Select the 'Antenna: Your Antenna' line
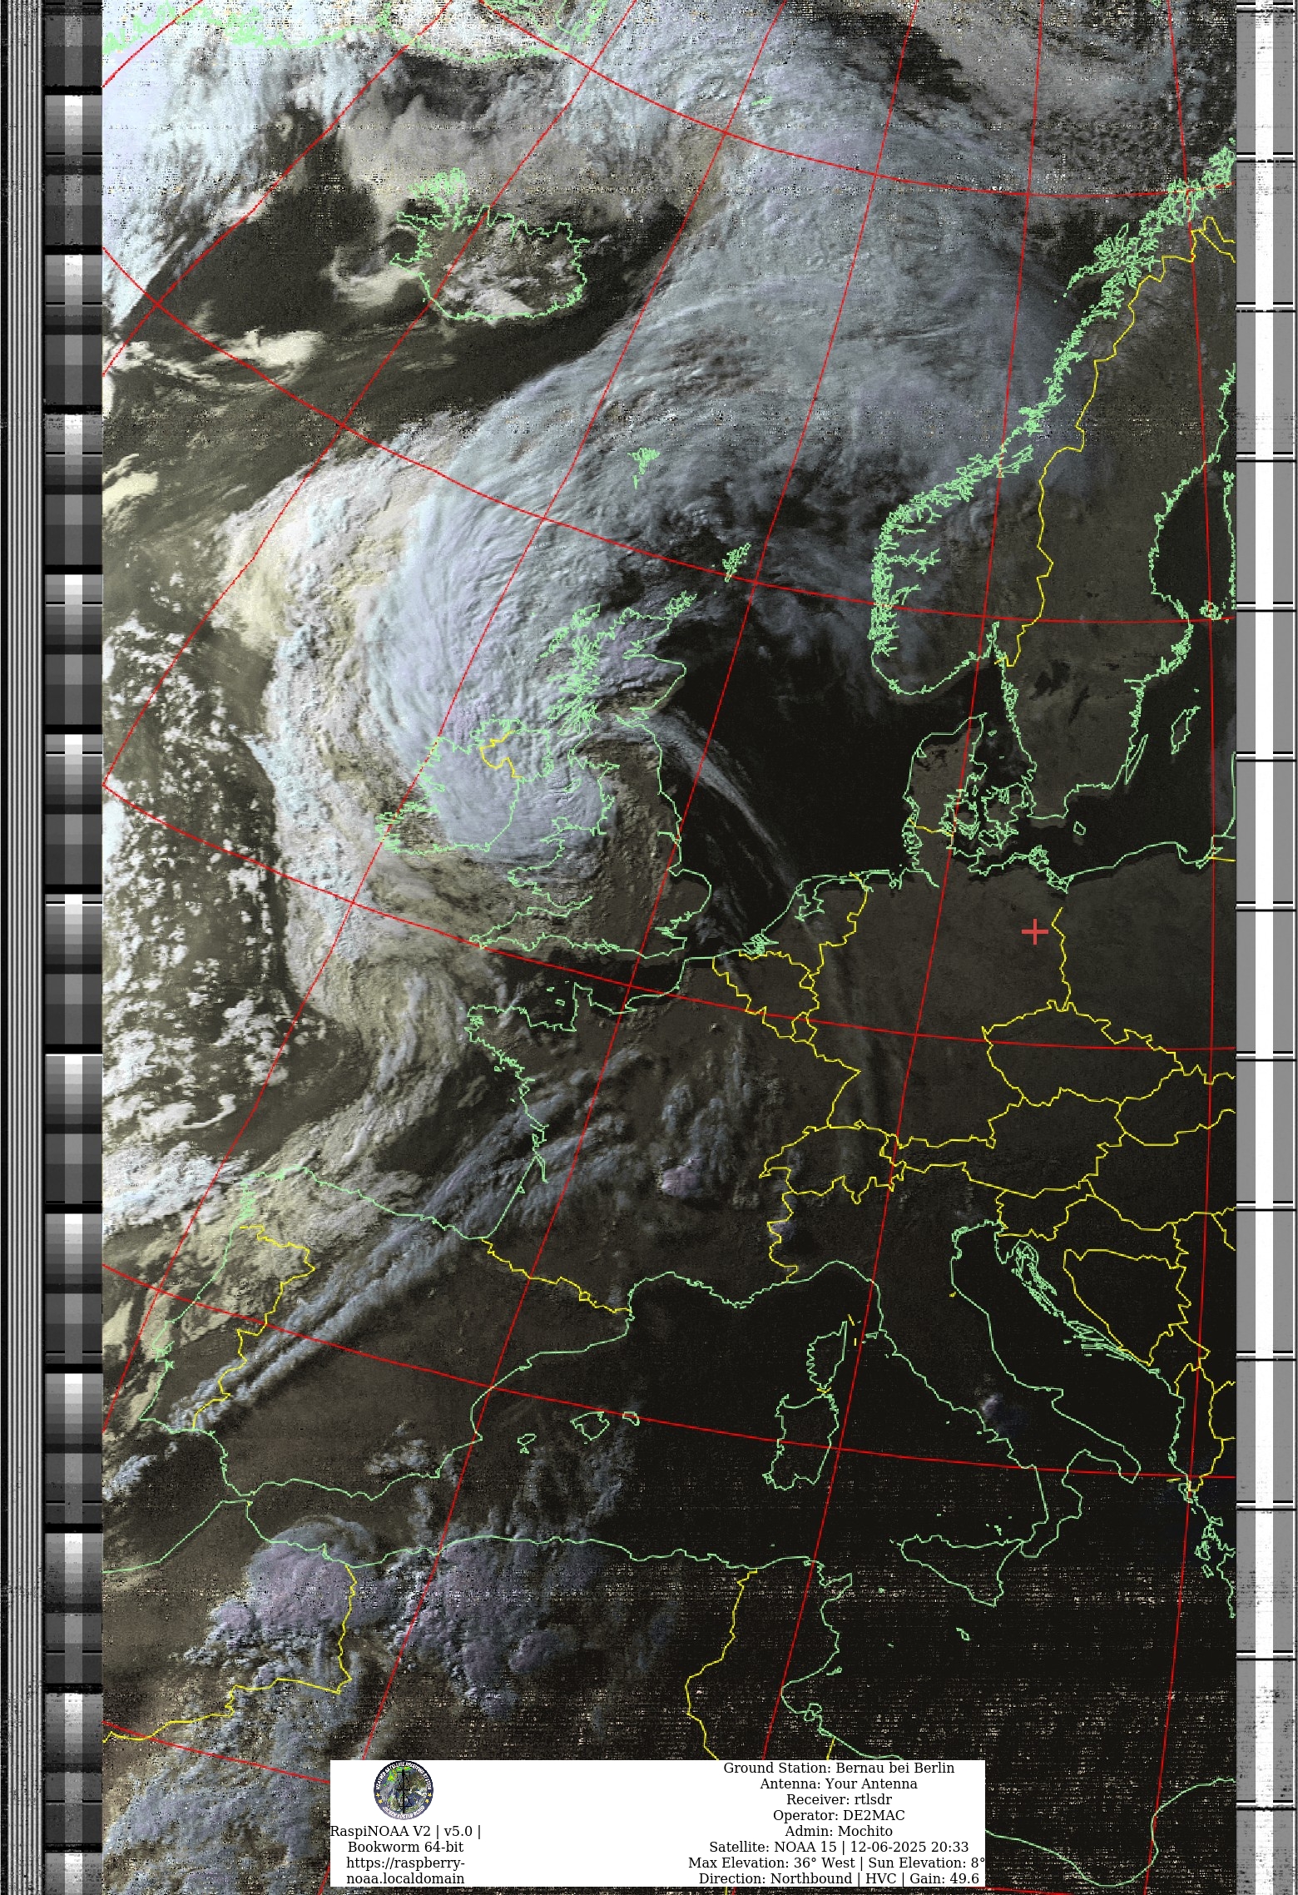1298x1895 pixels. click(x=839, y=1783)
